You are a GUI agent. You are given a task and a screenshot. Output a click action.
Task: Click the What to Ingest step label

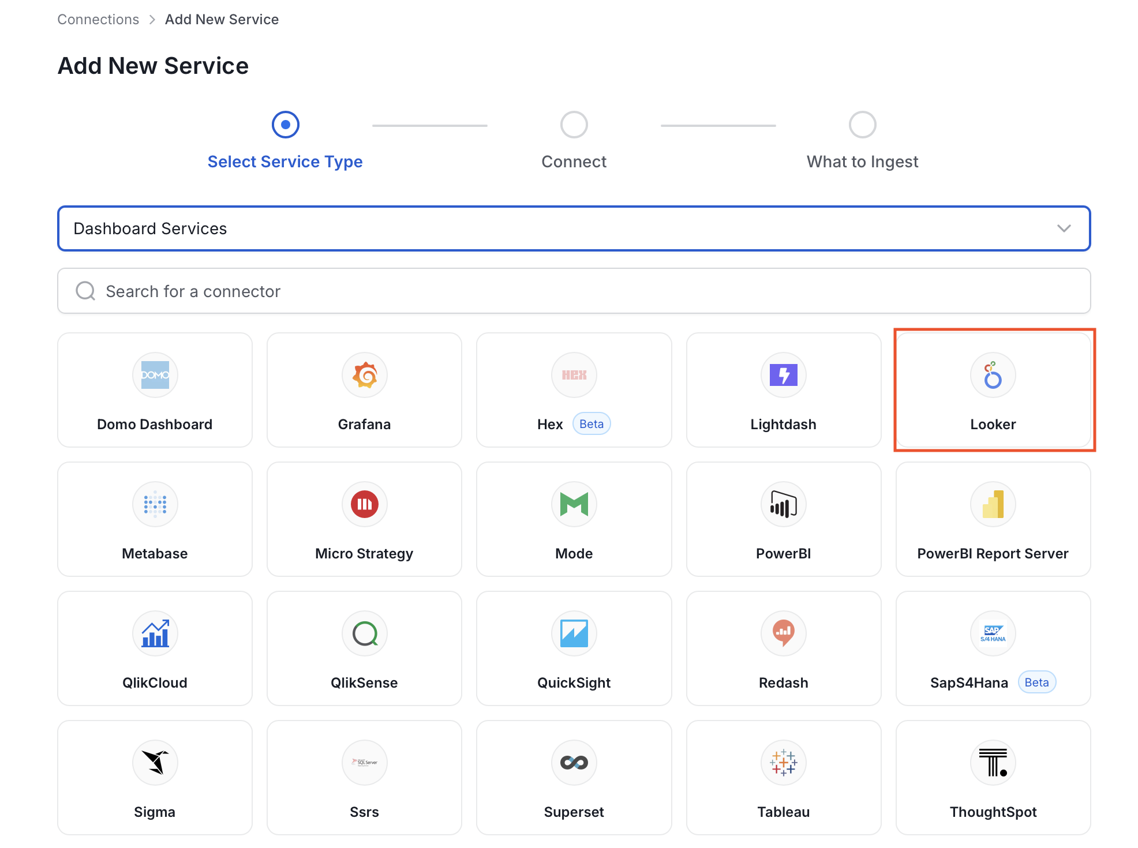click(862, 162)
